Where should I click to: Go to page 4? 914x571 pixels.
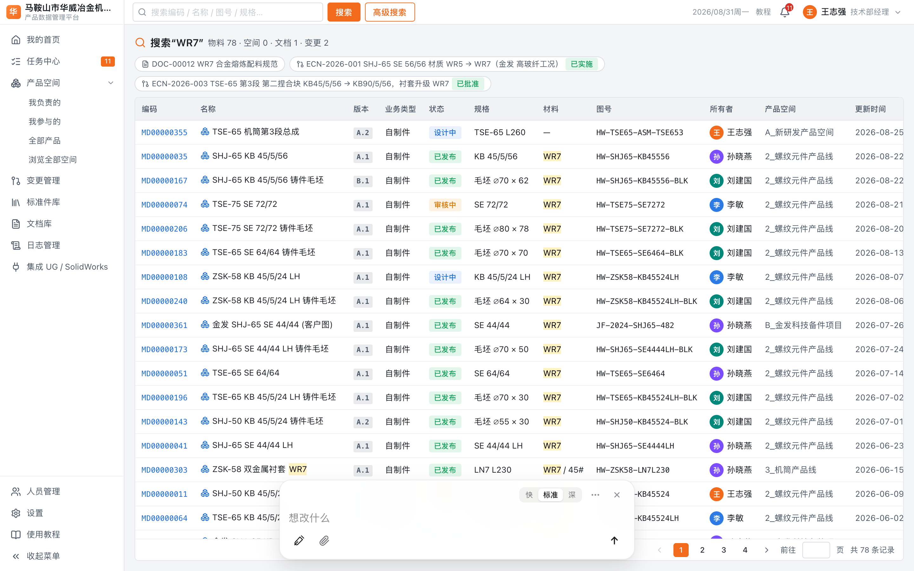click(x=745, y=550)
